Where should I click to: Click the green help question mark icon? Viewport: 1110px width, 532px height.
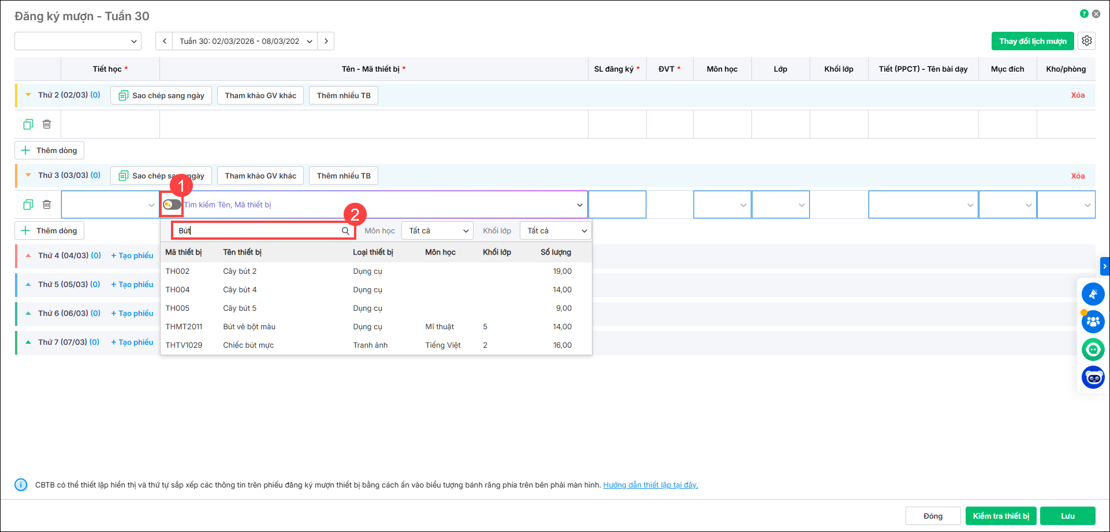[x=1084, y=14]
